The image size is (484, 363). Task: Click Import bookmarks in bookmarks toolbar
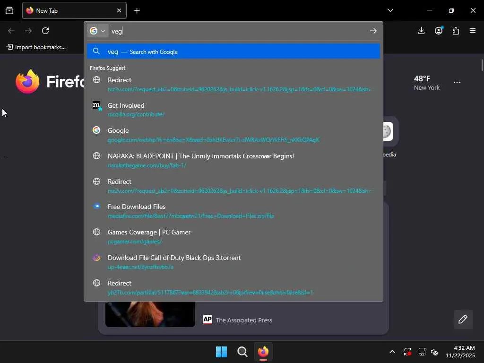click(x=36, y=47)
